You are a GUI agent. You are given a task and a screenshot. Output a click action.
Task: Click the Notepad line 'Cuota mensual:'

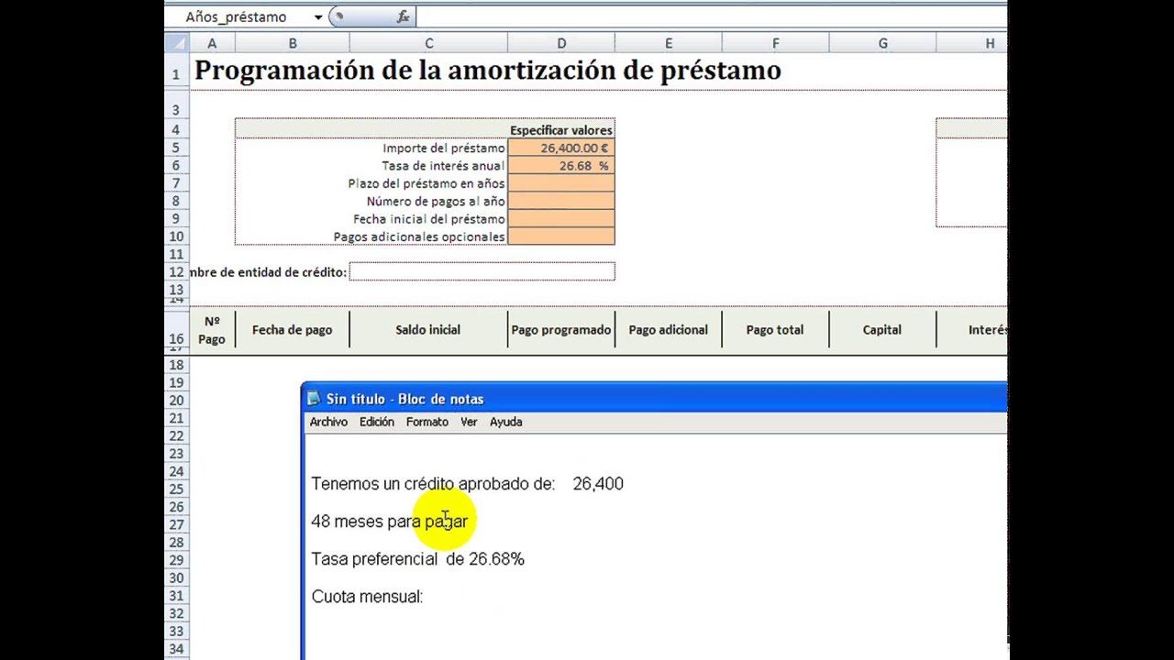pyautogui.click(x=367, y=597)
